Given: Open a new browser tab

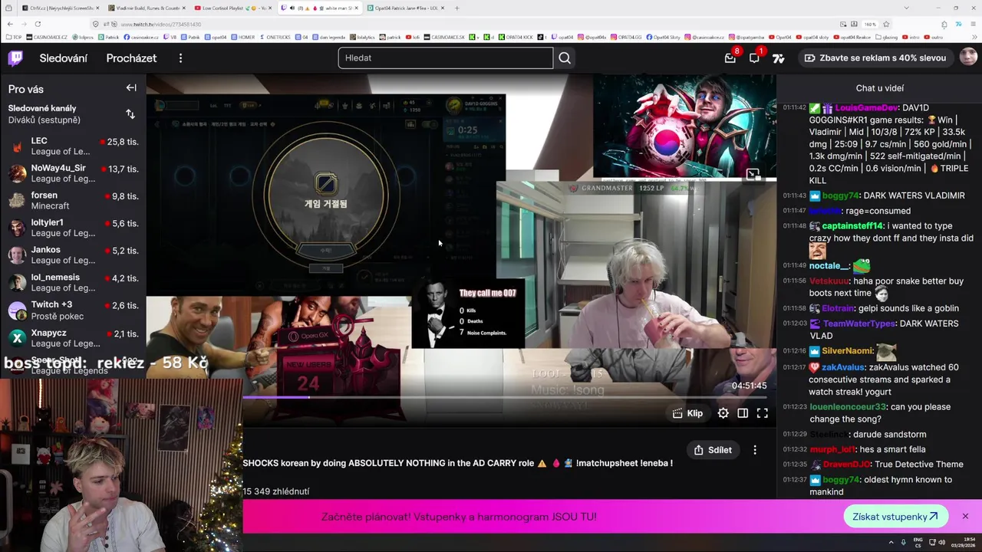Looking at the screenshot, I should pos(457,8).
